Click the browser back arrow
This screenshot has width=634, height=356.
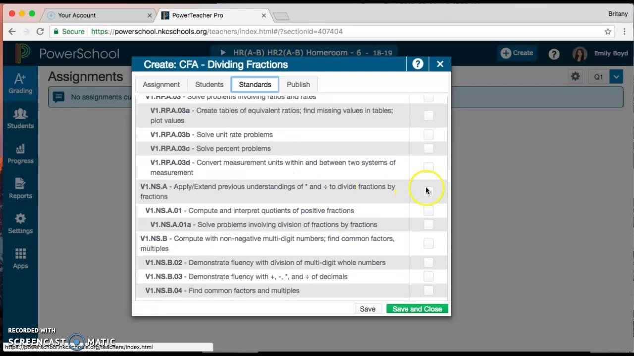[12, 31]
